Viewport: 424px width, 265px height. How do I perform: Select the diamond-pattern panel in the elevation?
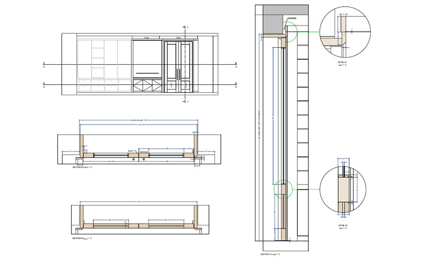147,85
